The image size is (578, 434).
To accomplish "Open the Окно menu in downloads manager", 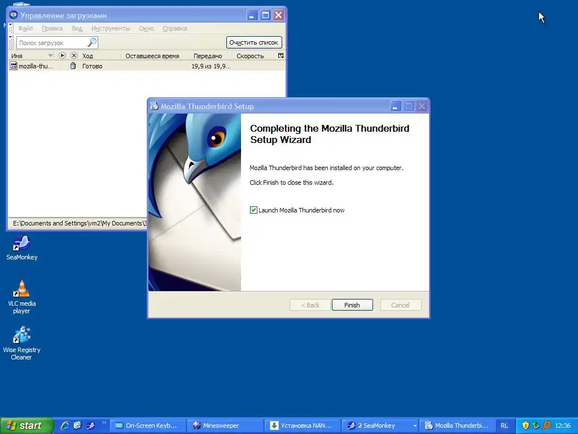I will [146, 28].
